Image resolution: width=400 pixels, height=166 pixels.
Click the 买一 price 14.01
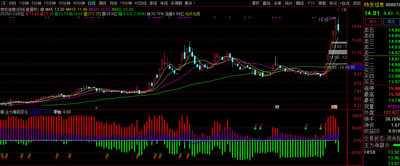pos(394,59)
